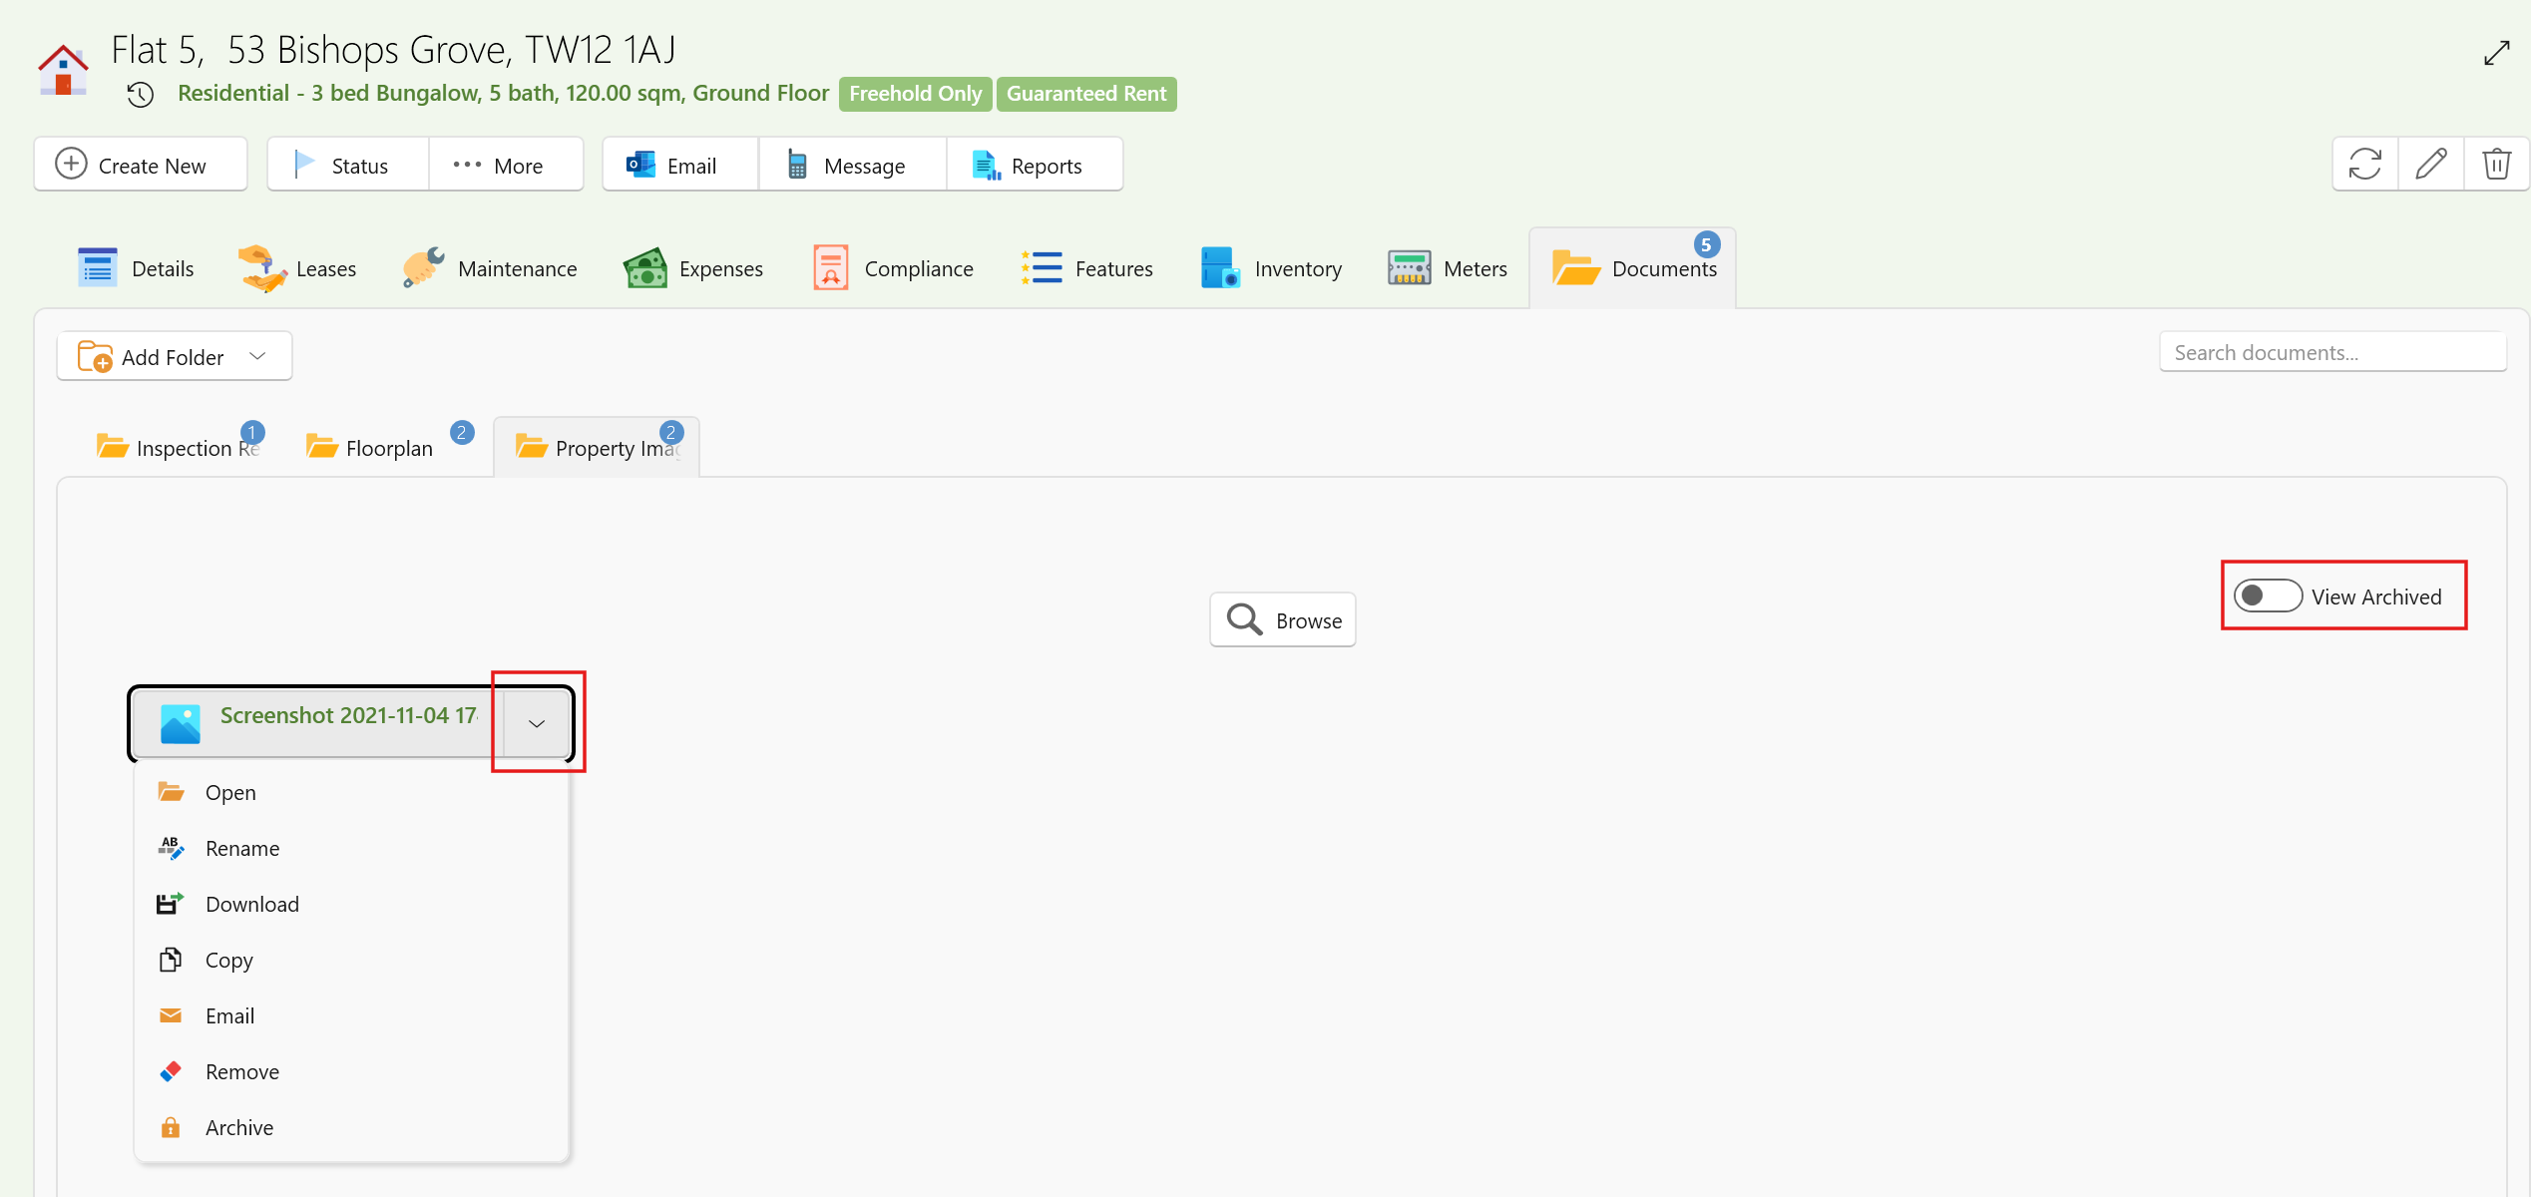Click the red house property icon
Image resolution: width=2531 pixels, height=1197 pixels.
point(63,70)
